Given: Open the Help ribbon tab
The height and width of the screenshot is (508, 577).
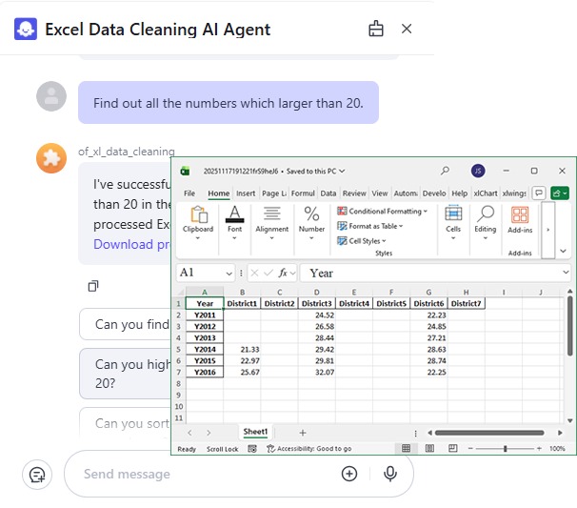Looking at the screenshot, I should click(x=459, y=193).
